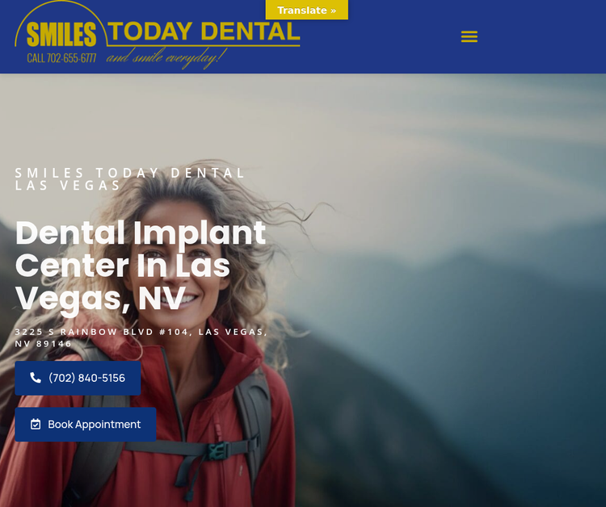Call the (702) 840-5156 number button
This screenshot has height=507, width=606.
pyautogui.click(x=78, y=378)
